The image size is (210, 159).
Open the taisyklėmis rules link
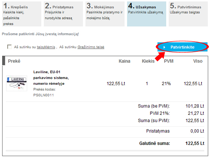(46, 47)
